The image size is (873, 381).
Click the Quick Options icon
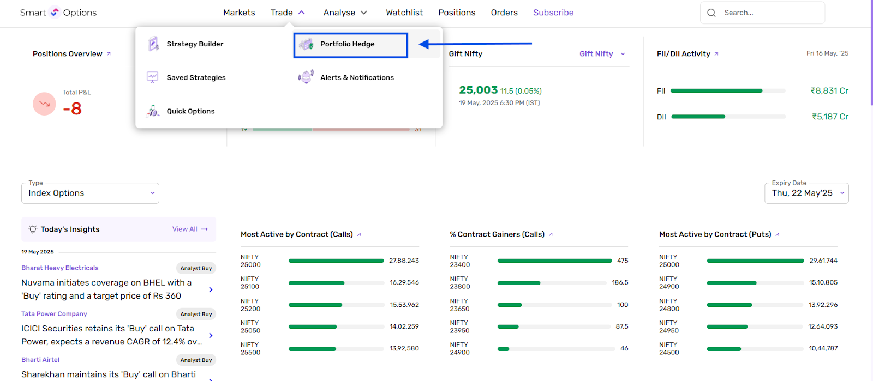(153, 111)
